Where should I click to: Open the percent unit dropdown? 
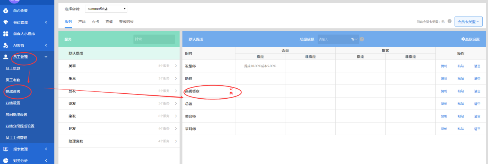[354, 39]
